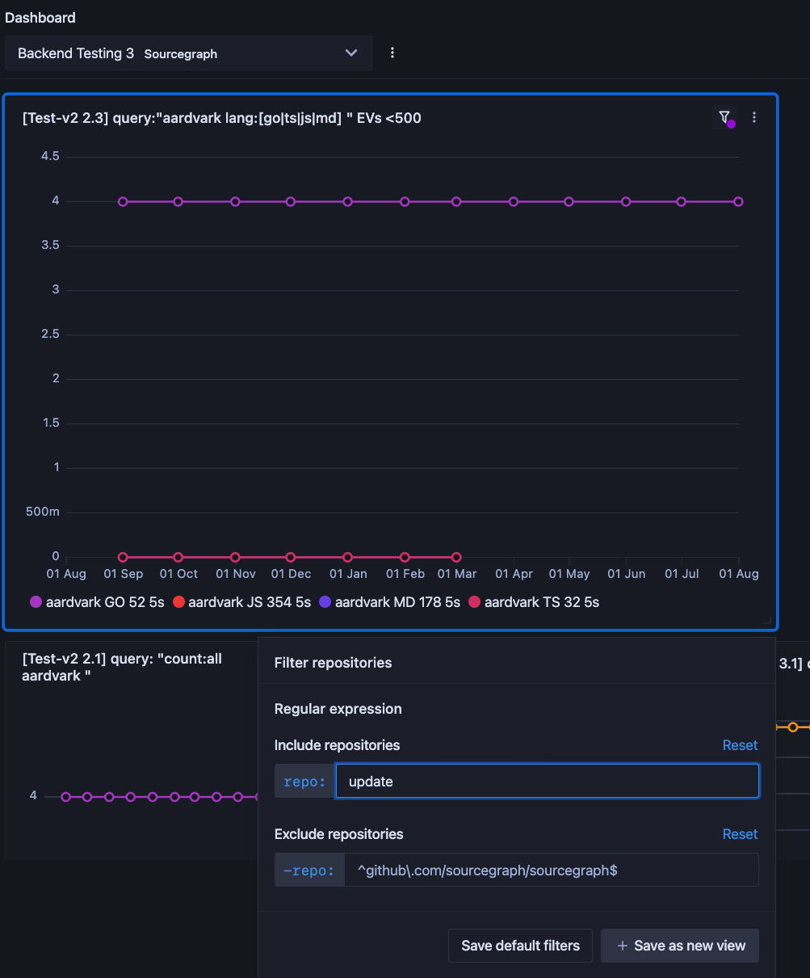Select the pink data point at 01 Sep
This screenshot has height=978, width=810.
123,557
